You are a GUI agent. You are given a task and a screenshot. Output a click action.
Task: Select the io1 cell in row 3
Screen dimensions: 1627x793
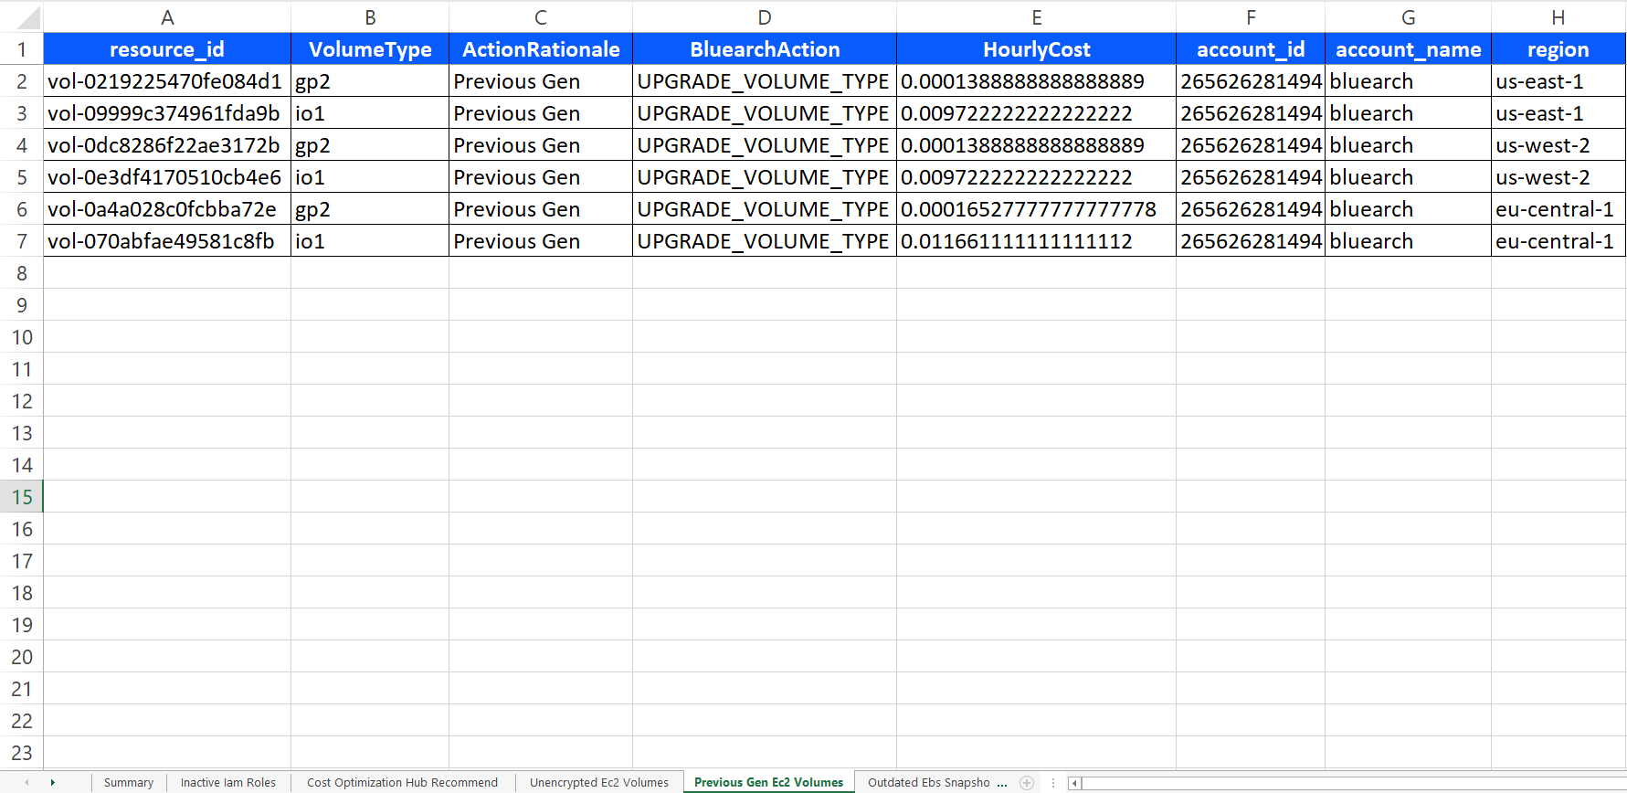tap(370, 113)
